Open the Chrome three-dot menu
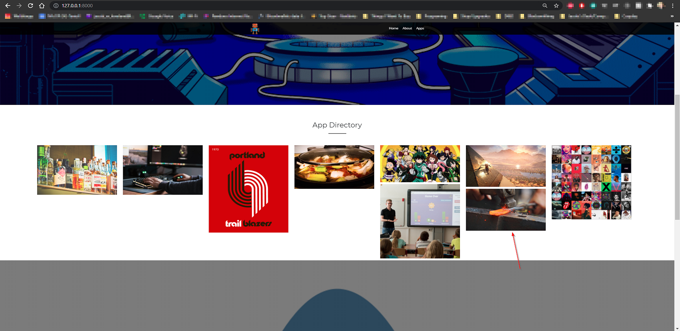 tap(673, 6)
